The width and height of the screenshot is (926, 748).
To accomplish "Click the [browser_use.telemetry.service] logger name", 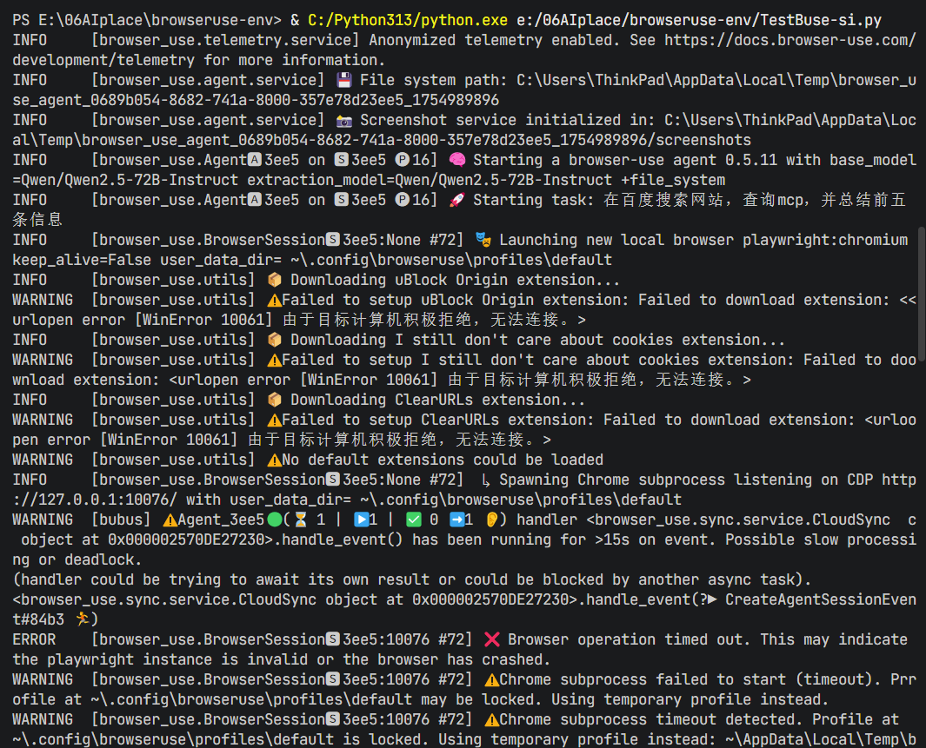I will pos(225,40).
